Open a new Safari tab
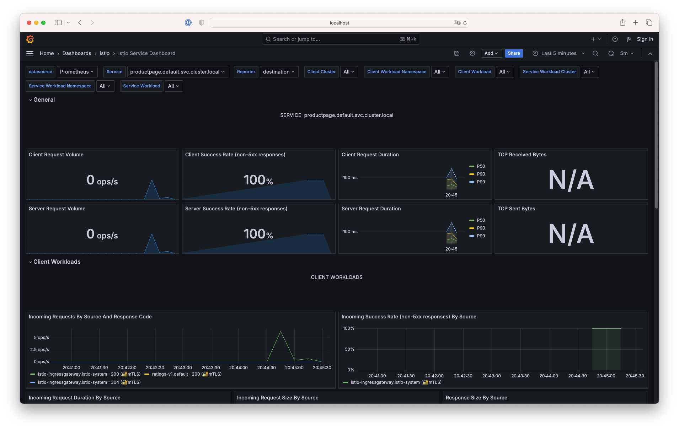This screenshot has width=679, height=430. point(636,22)
